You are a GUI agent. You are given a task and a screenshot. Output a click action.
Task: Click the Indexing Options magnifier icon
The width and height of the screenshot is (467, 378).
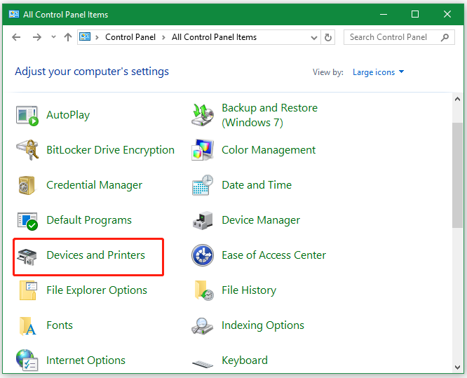point(203,326)
